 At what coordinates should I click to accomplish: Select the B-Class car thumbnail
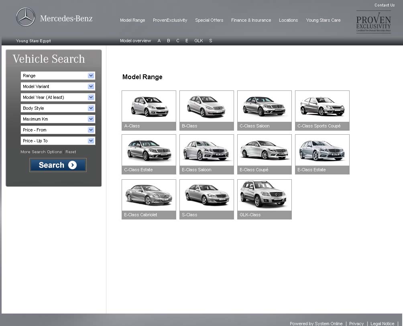(x=207, y=111)
